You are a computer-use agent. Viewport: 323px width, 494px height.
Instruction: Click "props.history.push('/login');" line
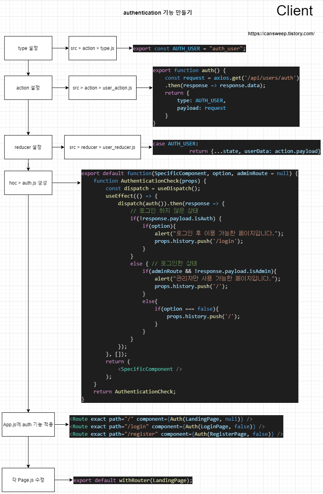pyautogui.click(x=199, y=241)
